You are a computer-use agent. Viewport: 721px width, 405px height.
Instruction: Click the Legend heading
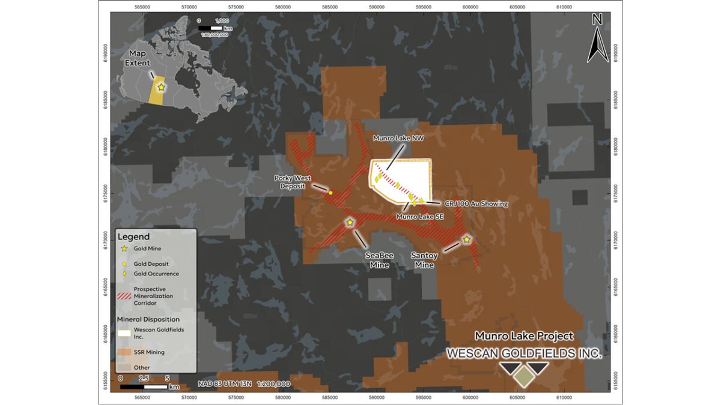click(x=133, y=236)
